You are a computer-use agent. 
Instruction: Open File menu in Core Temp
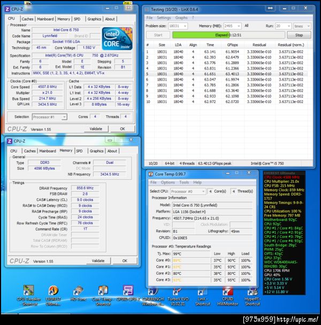[x=154, y=183]
